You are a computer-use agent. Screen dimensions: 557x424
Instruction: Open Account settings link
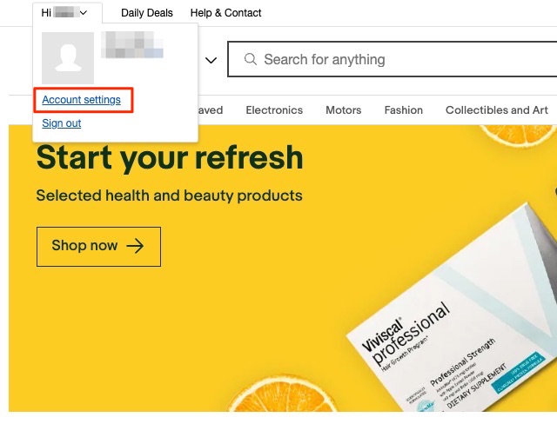[82, 100]
